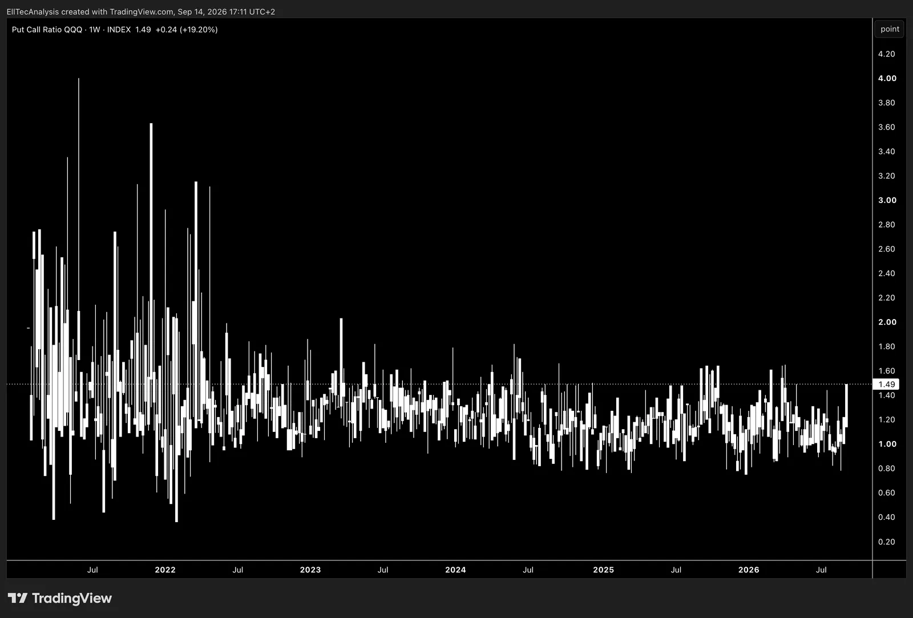Click the 'INDEX' exchange label in the legend
This screenshot has width=913, height=618.
119,30
